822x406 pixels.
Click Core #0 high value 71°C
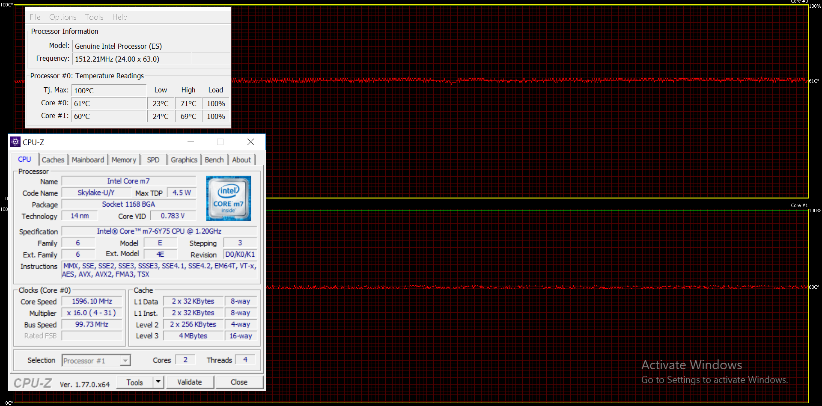point(188,104)
